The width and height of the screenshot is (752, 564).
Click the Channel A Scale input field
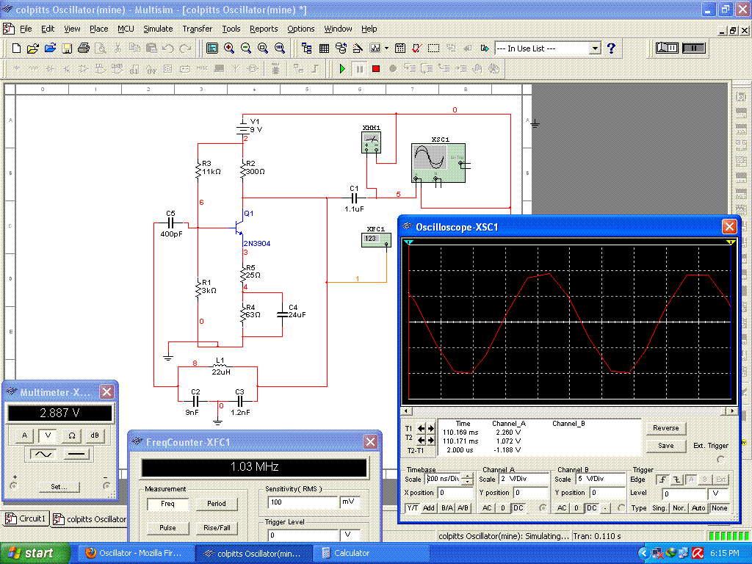524,479
